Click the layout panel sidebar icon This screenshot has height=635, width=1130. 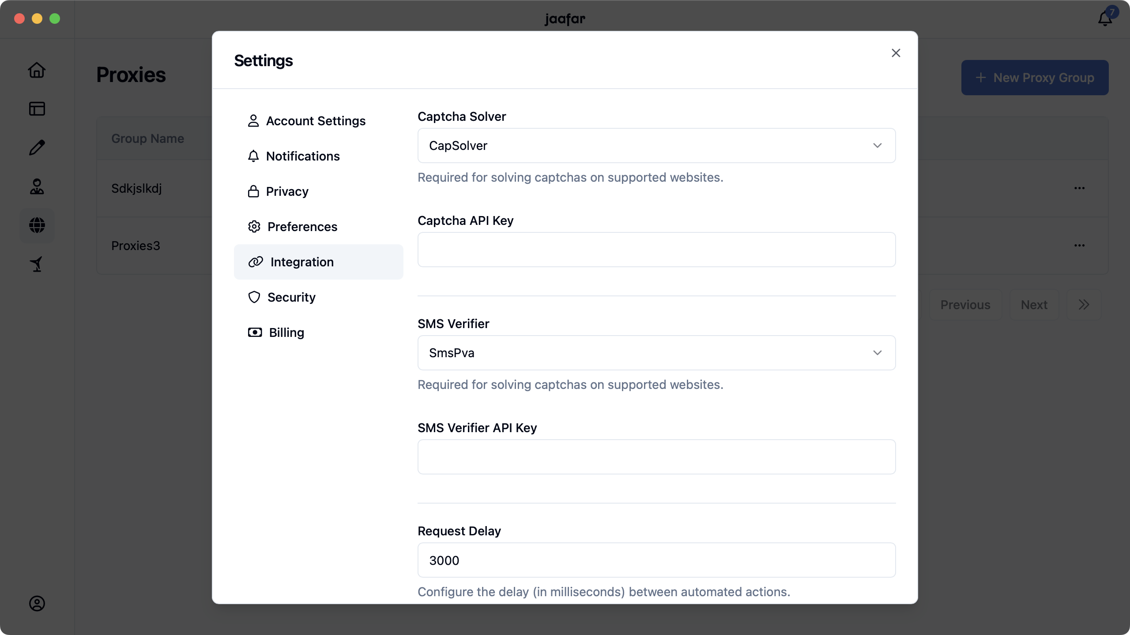[37, 108]
